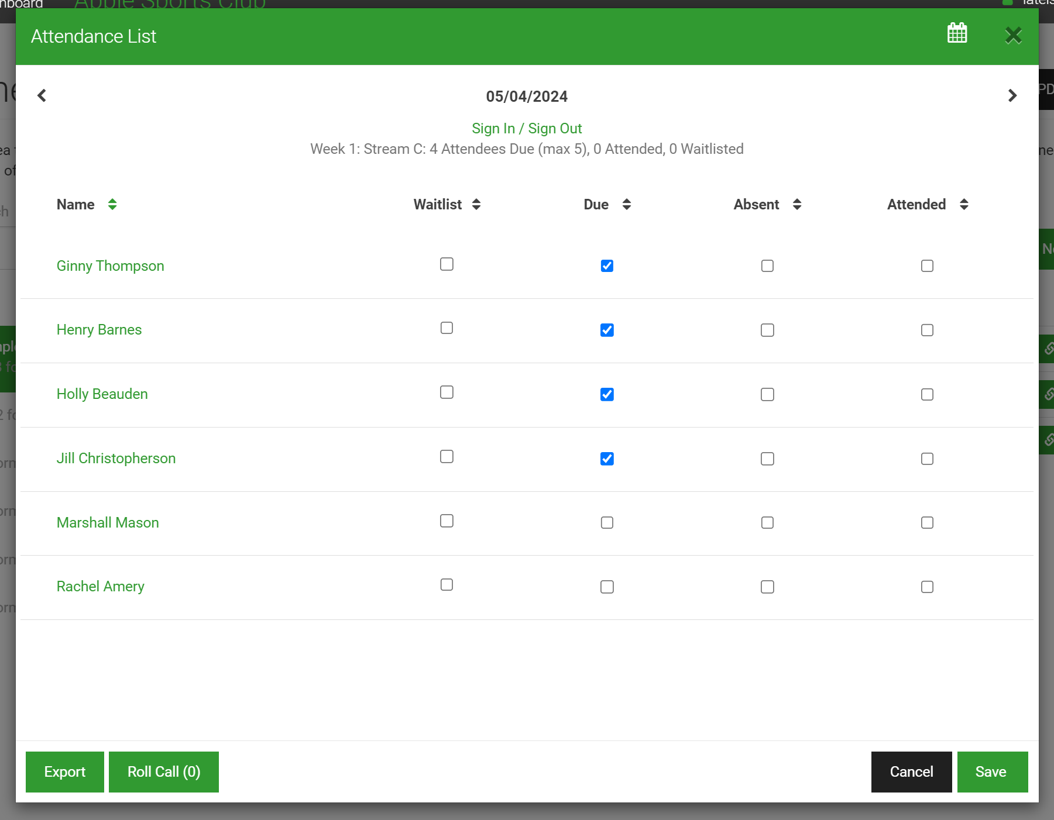Screen dimensions: 1054x820
Task: Select the Attendance List title text
Action: tap(94, 36)
